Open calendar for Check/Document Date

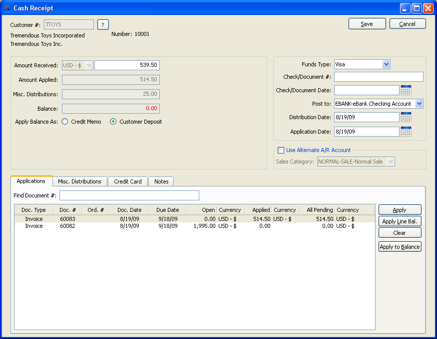pyautogui.click(x=406, y=90)
